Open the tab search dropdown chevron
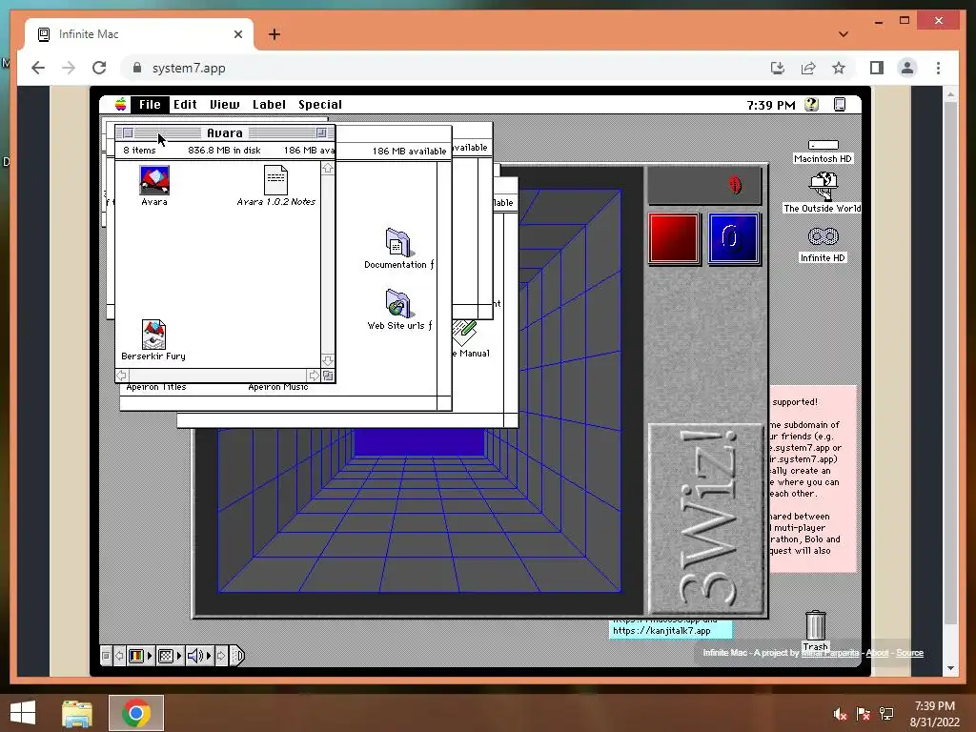Viewport: 976px width, 732px height. coord(844,34)
